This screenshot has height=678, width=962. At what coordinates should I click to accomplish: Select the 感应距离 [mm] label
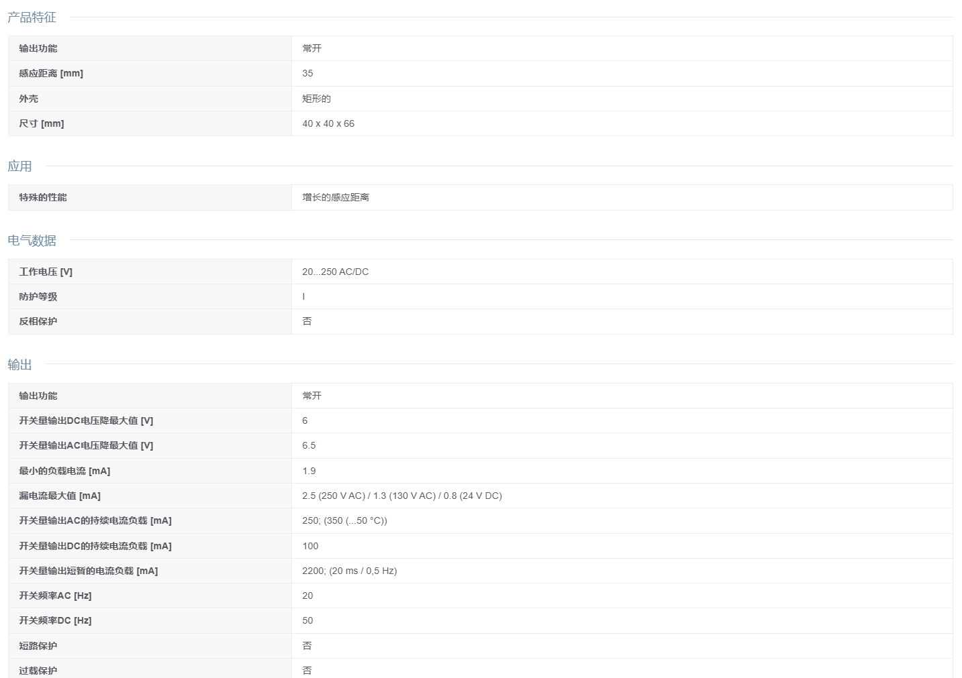click(x=51, y=73)
